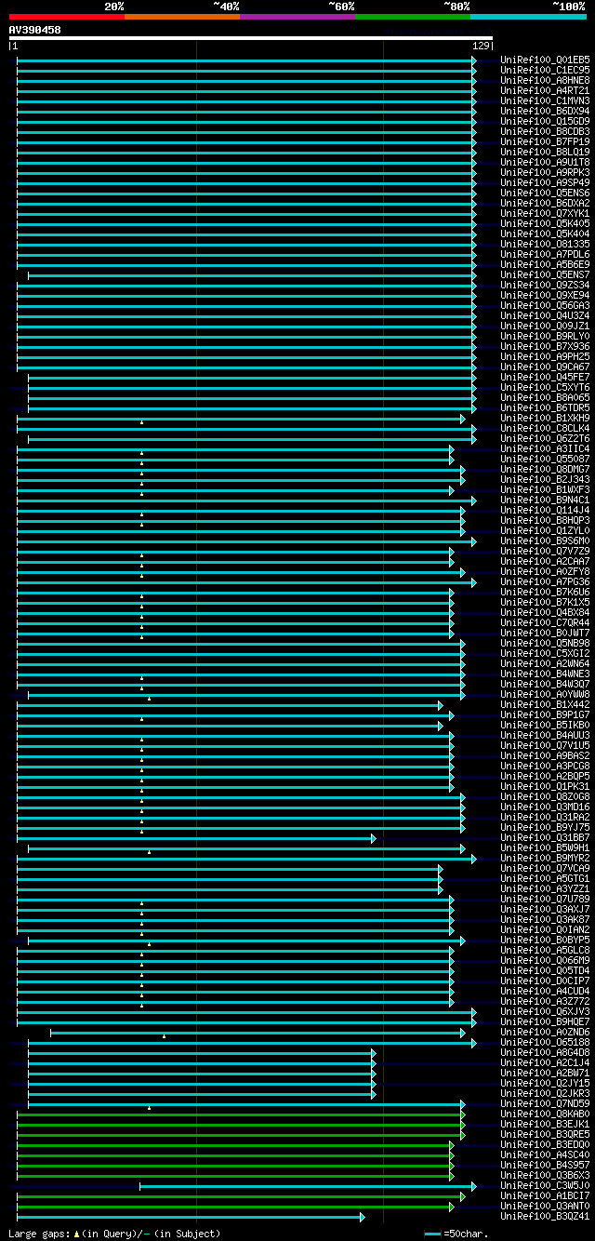Select UniRef100_Q45FE7 in the hit list
This screenshot has height=1241, width=595.
click(545, 378)
